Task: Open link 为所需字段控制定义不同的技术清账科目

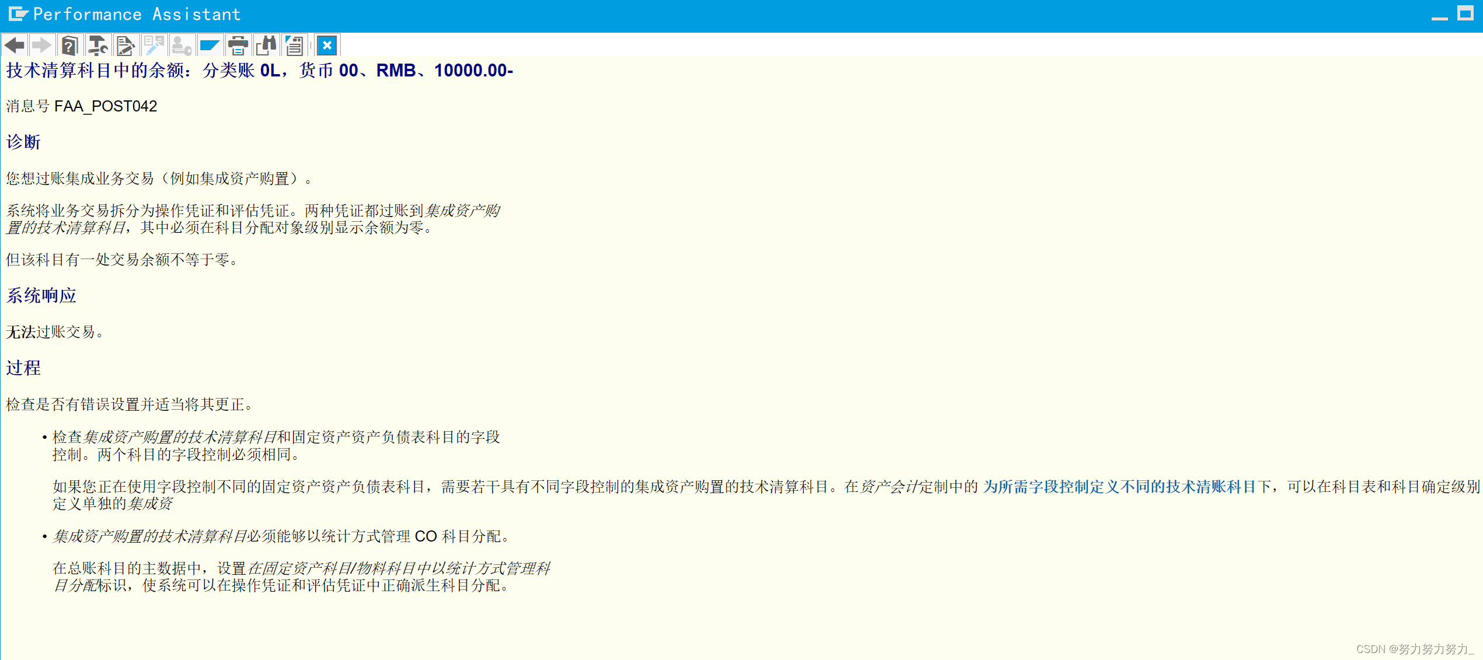Action: tap(1119, 487)
